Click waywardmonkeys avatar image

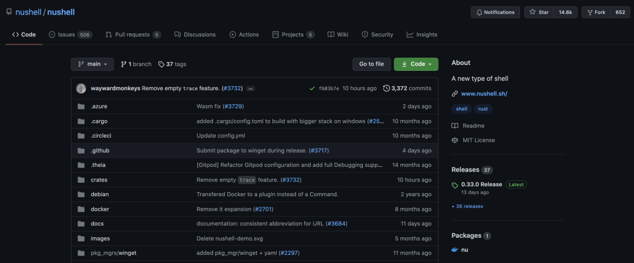[x=81, y=88]
